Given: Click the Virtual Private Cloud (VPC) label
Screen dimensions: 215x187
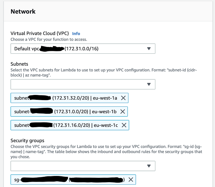Looking at the screenshot, I should click(40, 34).
